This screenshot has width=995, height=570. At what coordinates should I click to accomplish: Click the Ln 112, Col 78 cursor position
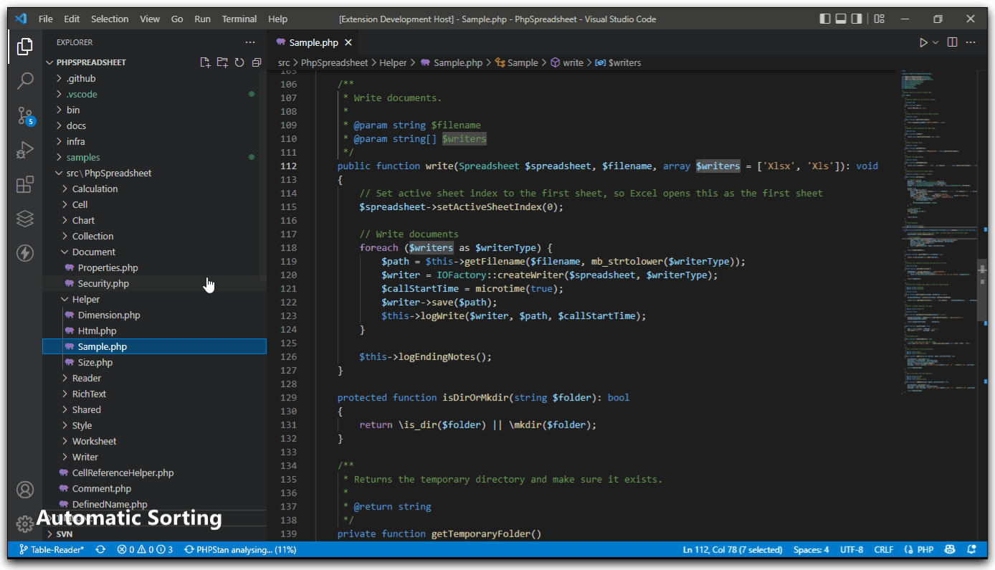pyautogui.click(x=734, y=550)
